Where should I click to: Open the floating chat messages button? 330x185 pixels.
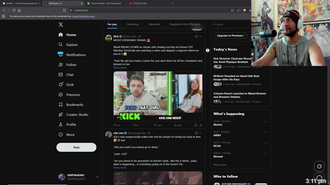319,178
